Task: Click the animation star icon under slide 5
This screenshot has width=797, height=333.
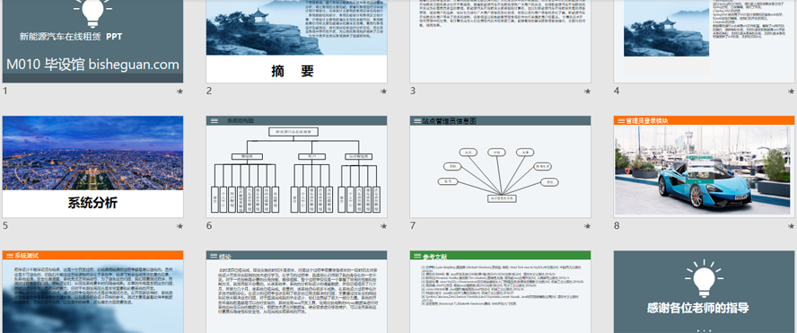Action: pyautogui.click(x=180, y=226)
